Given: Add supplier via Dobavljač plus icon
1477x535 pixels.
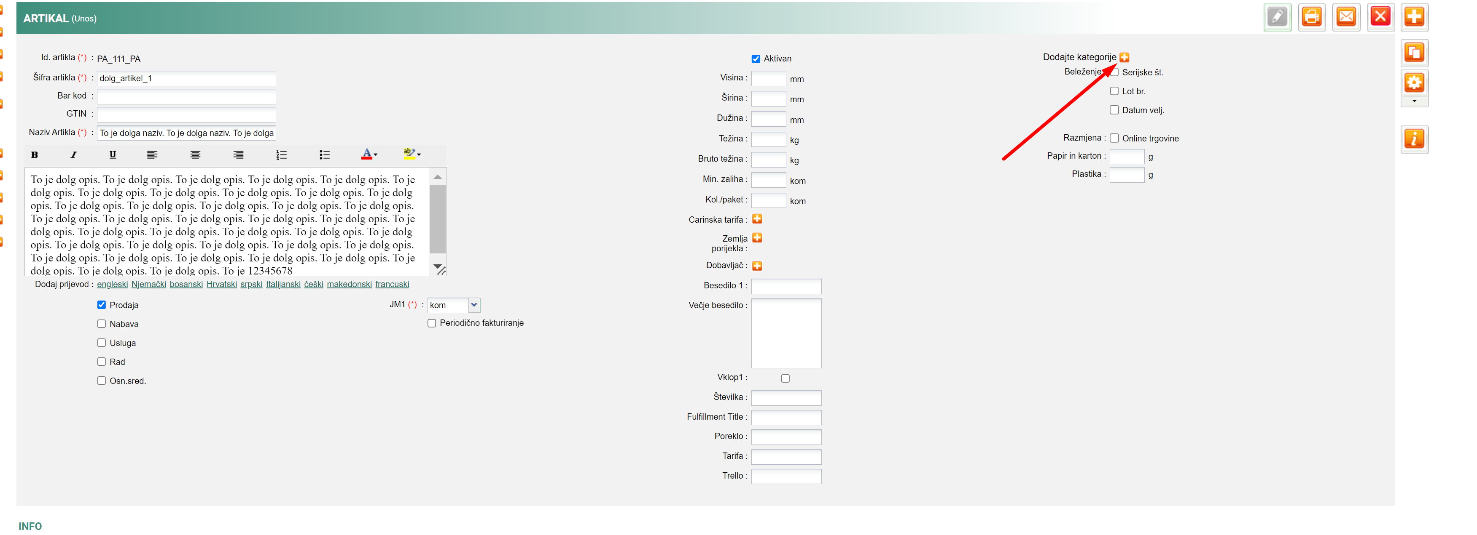Looking at the screenshot, I should [x=757, y=266].
